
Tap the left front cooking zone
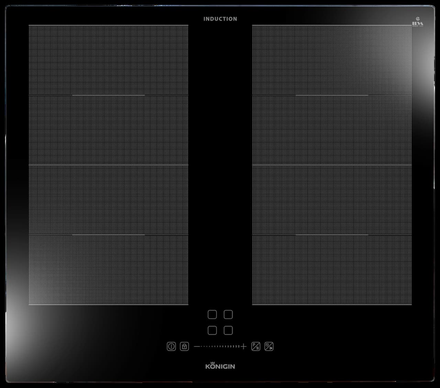point(108,269)
